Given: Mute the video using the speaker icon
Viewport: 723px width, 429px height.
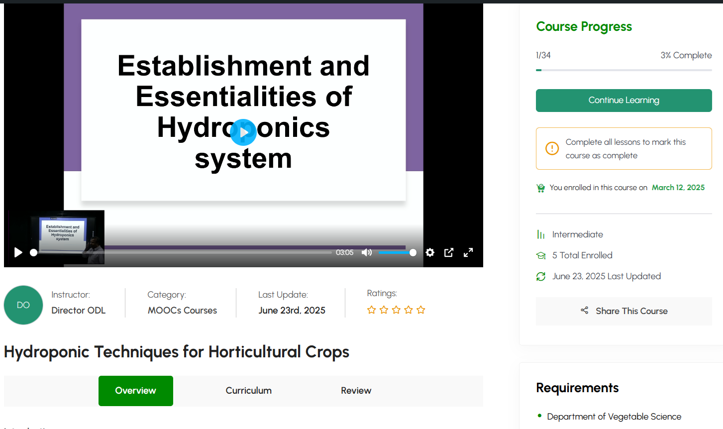Looking at the screenshot, I should click(367, 252).
